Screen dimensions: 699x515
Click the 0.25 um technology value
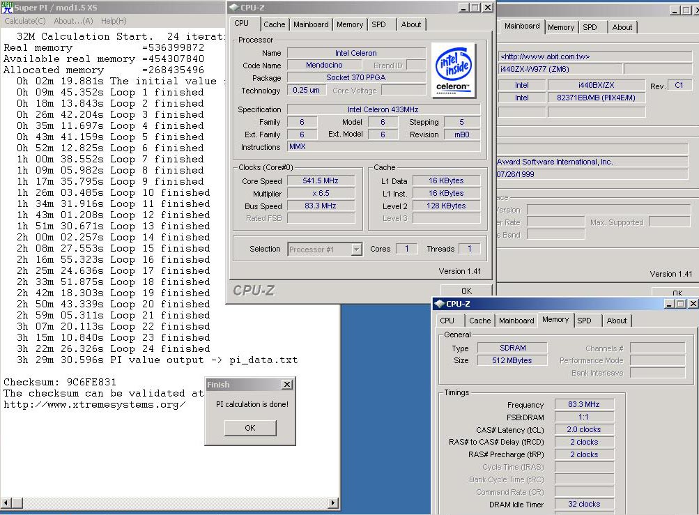306,90
